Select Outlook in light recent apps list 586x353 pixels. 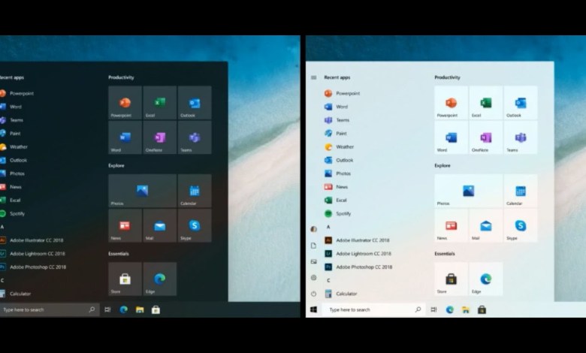[339, 160]
